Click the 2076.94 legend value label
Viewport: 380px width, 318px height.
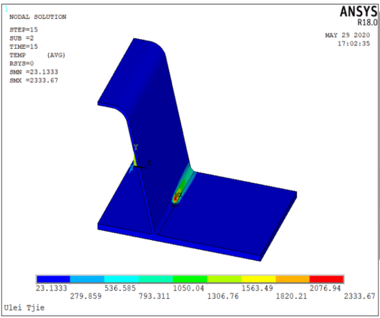click(x=325, y=288)
